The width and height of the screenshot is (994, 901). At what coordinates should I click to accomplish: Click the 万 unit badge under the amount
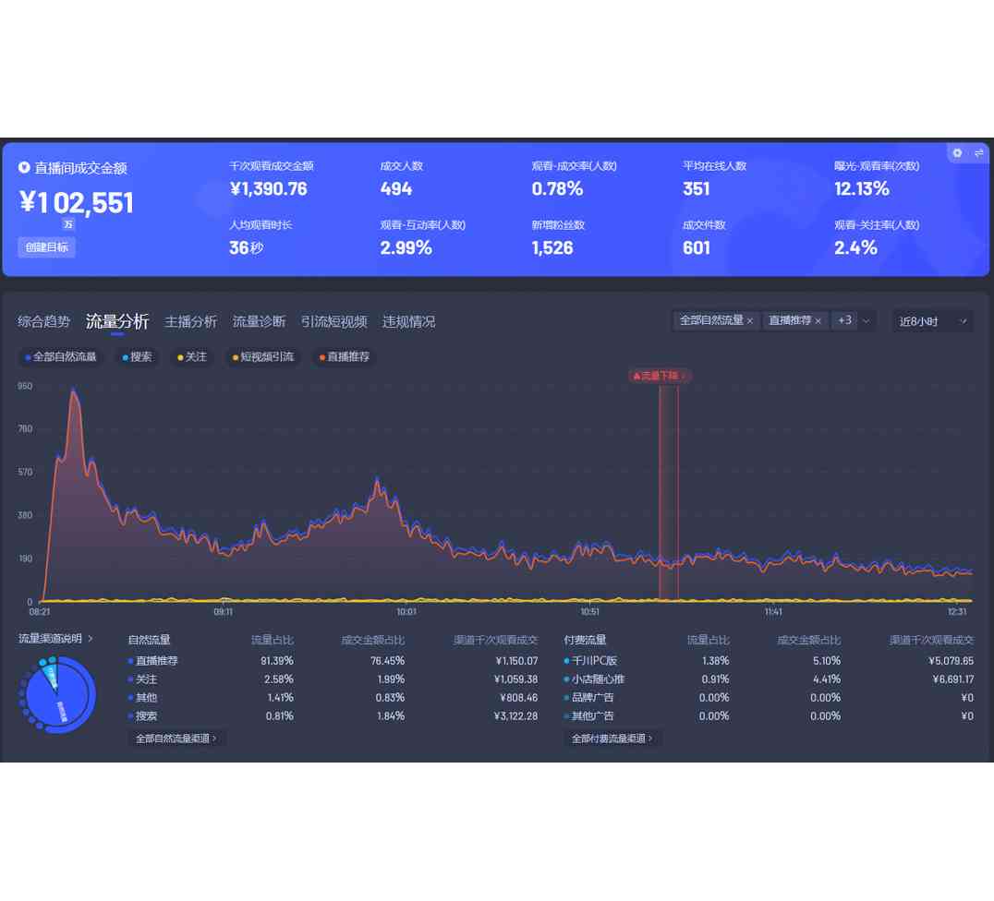click(x=68, y=224)
